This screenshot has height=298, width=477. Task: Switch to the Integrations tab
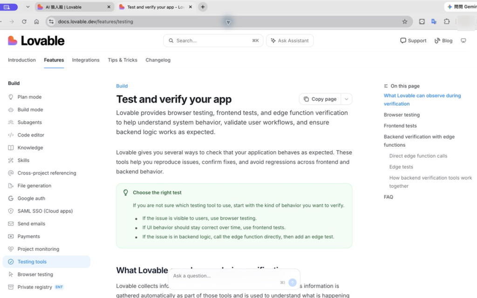[86, 60]
